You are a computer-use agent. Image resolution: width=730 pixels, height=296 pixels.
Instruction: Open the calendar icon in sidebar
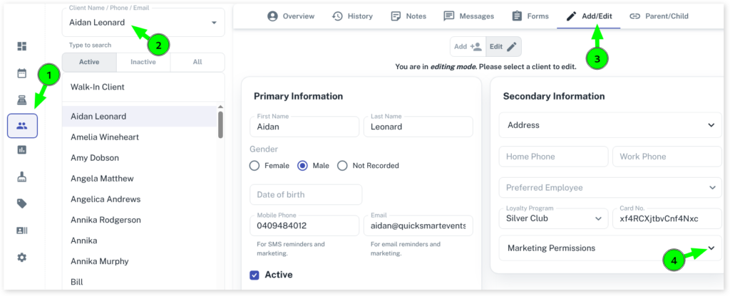coord(22,73)
